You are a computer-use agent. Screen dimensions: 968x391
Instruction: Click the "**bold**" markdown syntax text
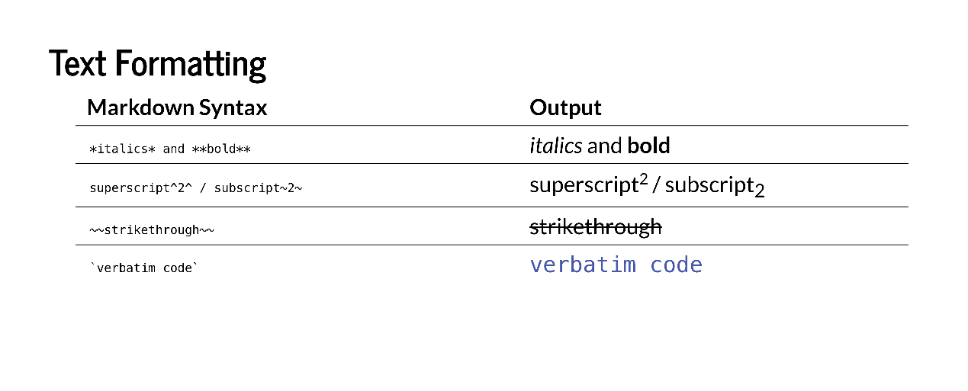pyautogui.click(x=221, y=149)
